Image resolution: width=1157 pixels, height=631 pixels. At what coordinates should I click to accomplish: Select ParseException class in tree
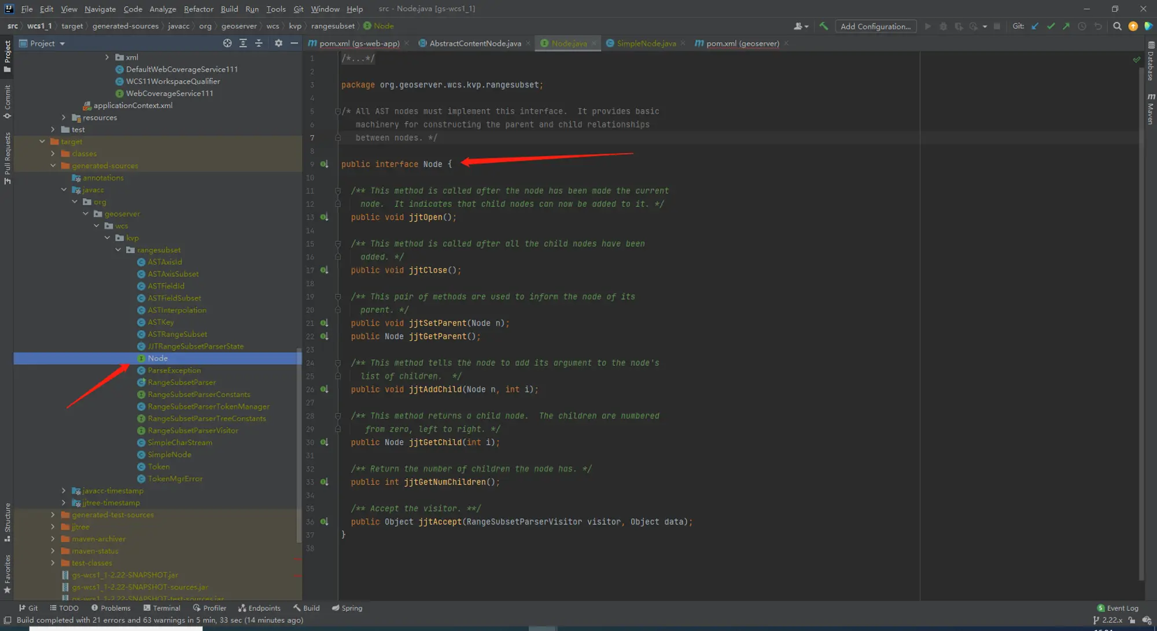click(174, 370)
